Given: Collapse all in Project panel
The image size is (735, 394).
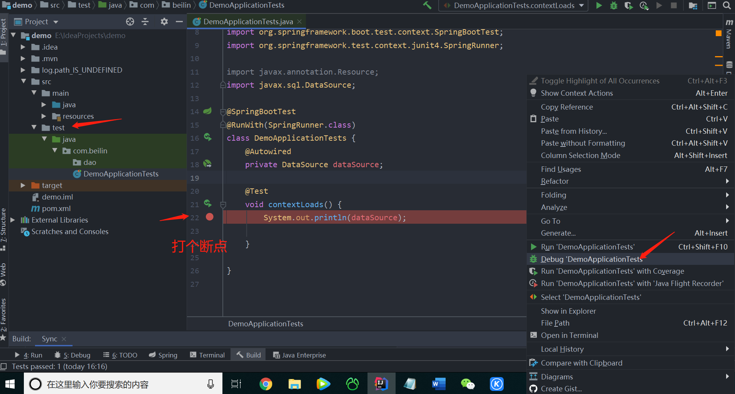Looking at the screenshot, I should pos(145,22).
